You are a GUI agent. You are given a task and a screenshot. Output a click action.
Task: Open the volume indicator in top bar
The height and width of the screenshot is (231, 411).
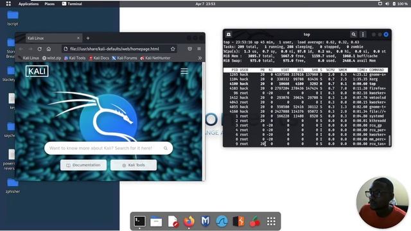pyautogui.click(x=387, y=4)
